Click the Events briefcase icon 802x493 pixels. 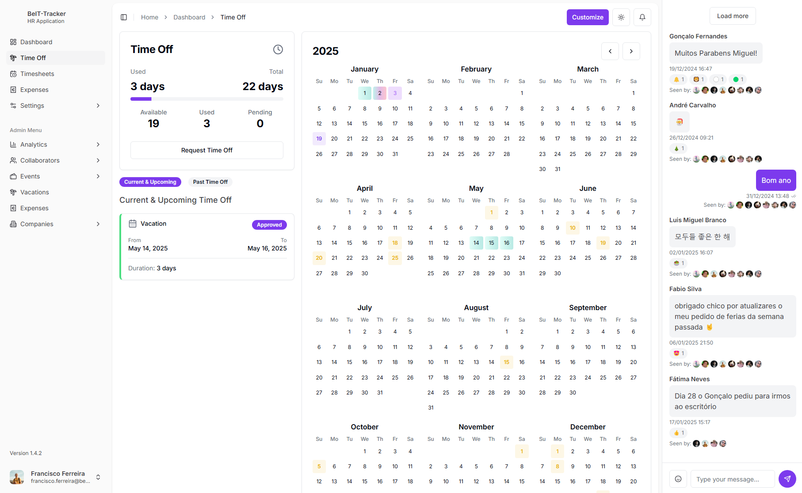pos(13,176)
